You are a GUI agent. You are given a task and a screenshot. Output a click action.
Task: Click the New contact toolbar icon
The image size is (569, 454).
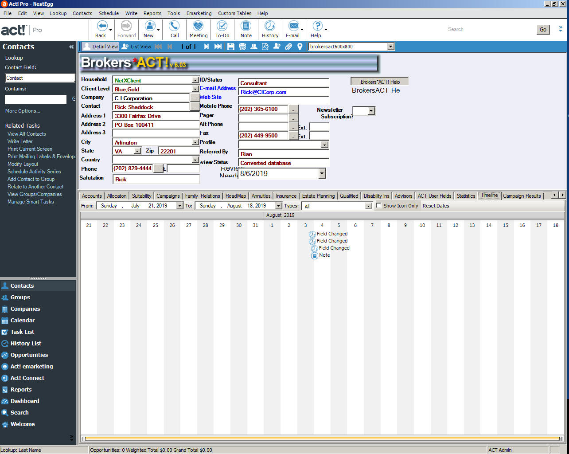click(x=150, y=26)
